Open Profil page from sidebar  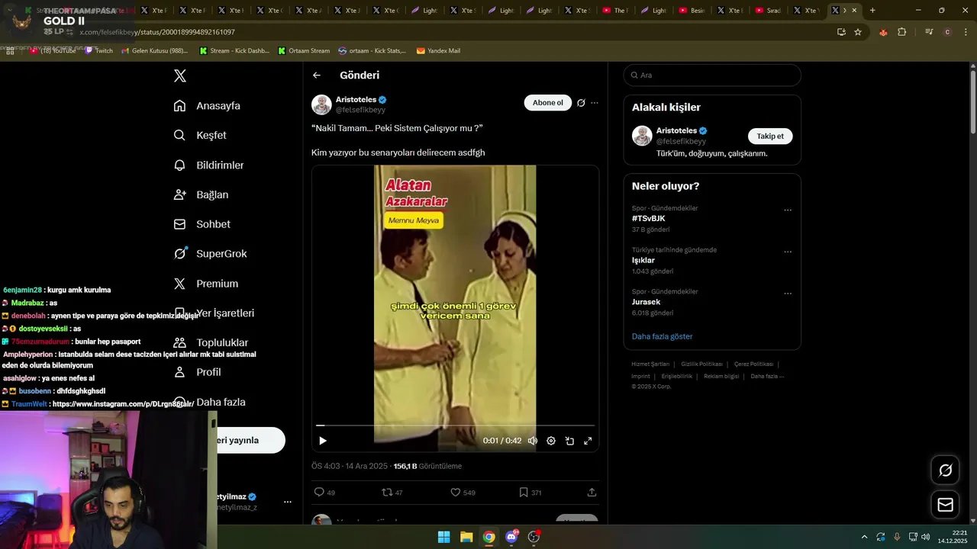point(197,372)
